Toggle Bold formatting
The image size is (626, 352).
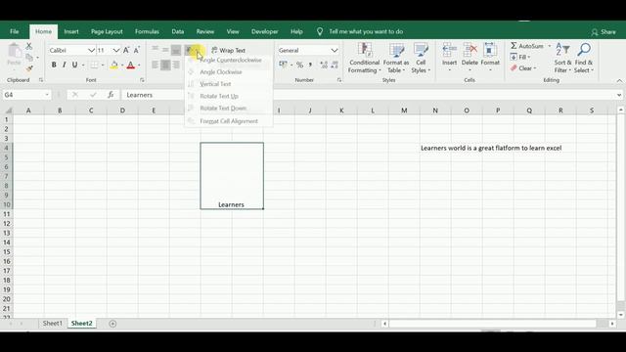(x=54, y=65)
